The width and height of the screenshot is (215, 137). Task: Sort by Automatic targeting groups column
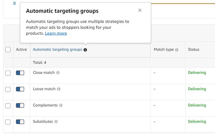coord(58,50)
